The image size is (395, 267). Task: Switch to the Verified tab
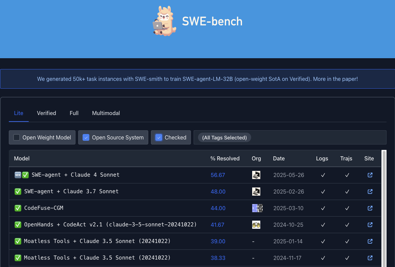coord(46,113)
